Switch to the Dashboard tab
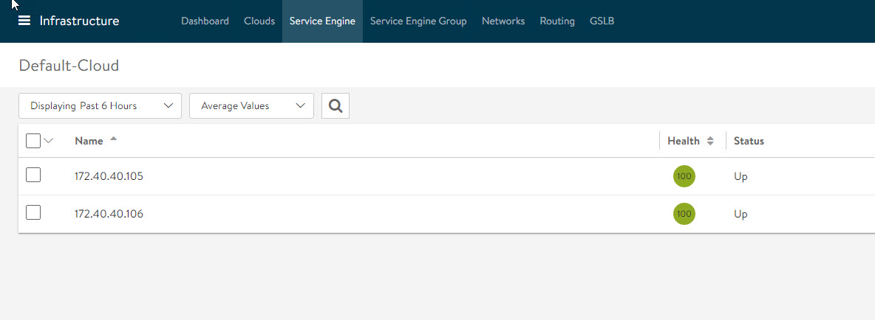The height and width of the screenshot is (320, 875). click(x=205, y=21)
